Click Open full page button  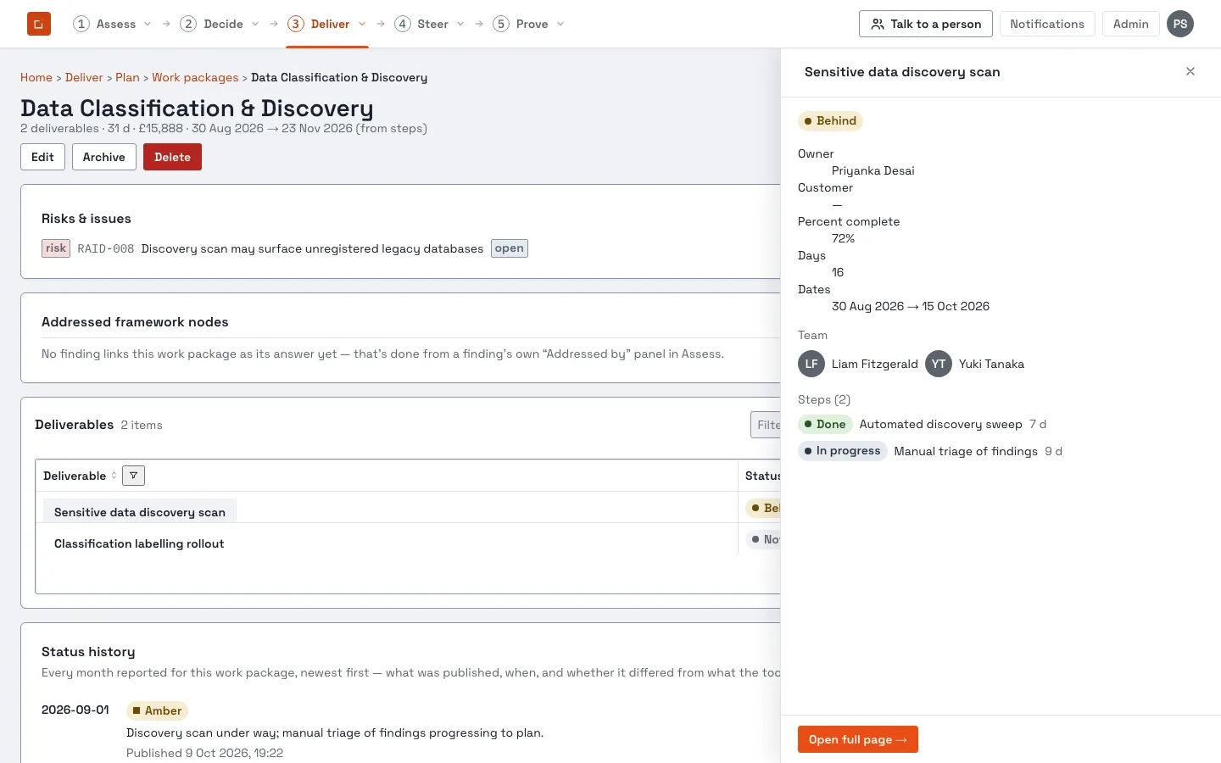[x=858, y=739]
